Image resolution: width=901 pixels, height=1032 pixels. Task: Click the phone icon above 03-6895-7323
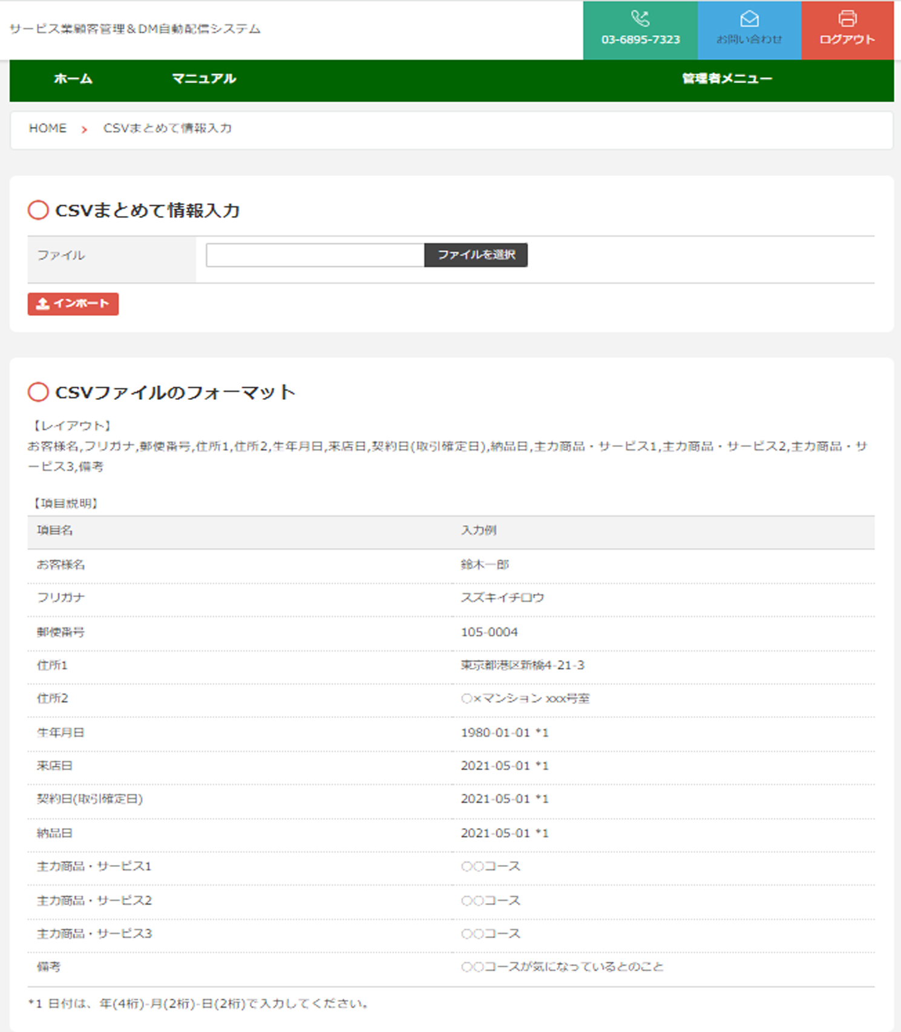[640, 19]
